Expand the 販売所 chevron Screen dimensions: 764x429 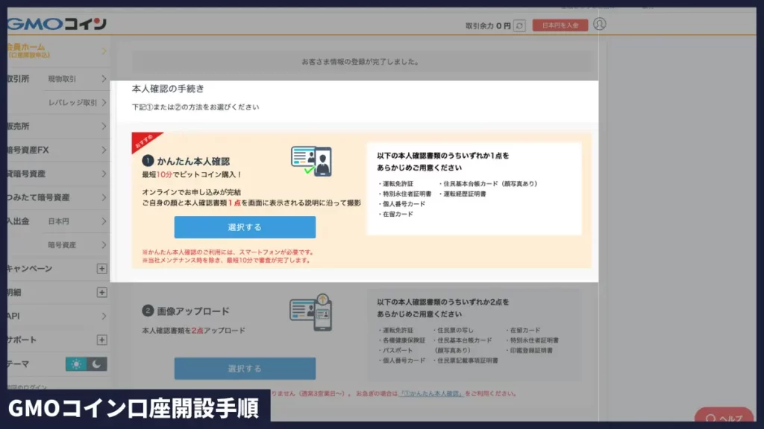[104, 126]
